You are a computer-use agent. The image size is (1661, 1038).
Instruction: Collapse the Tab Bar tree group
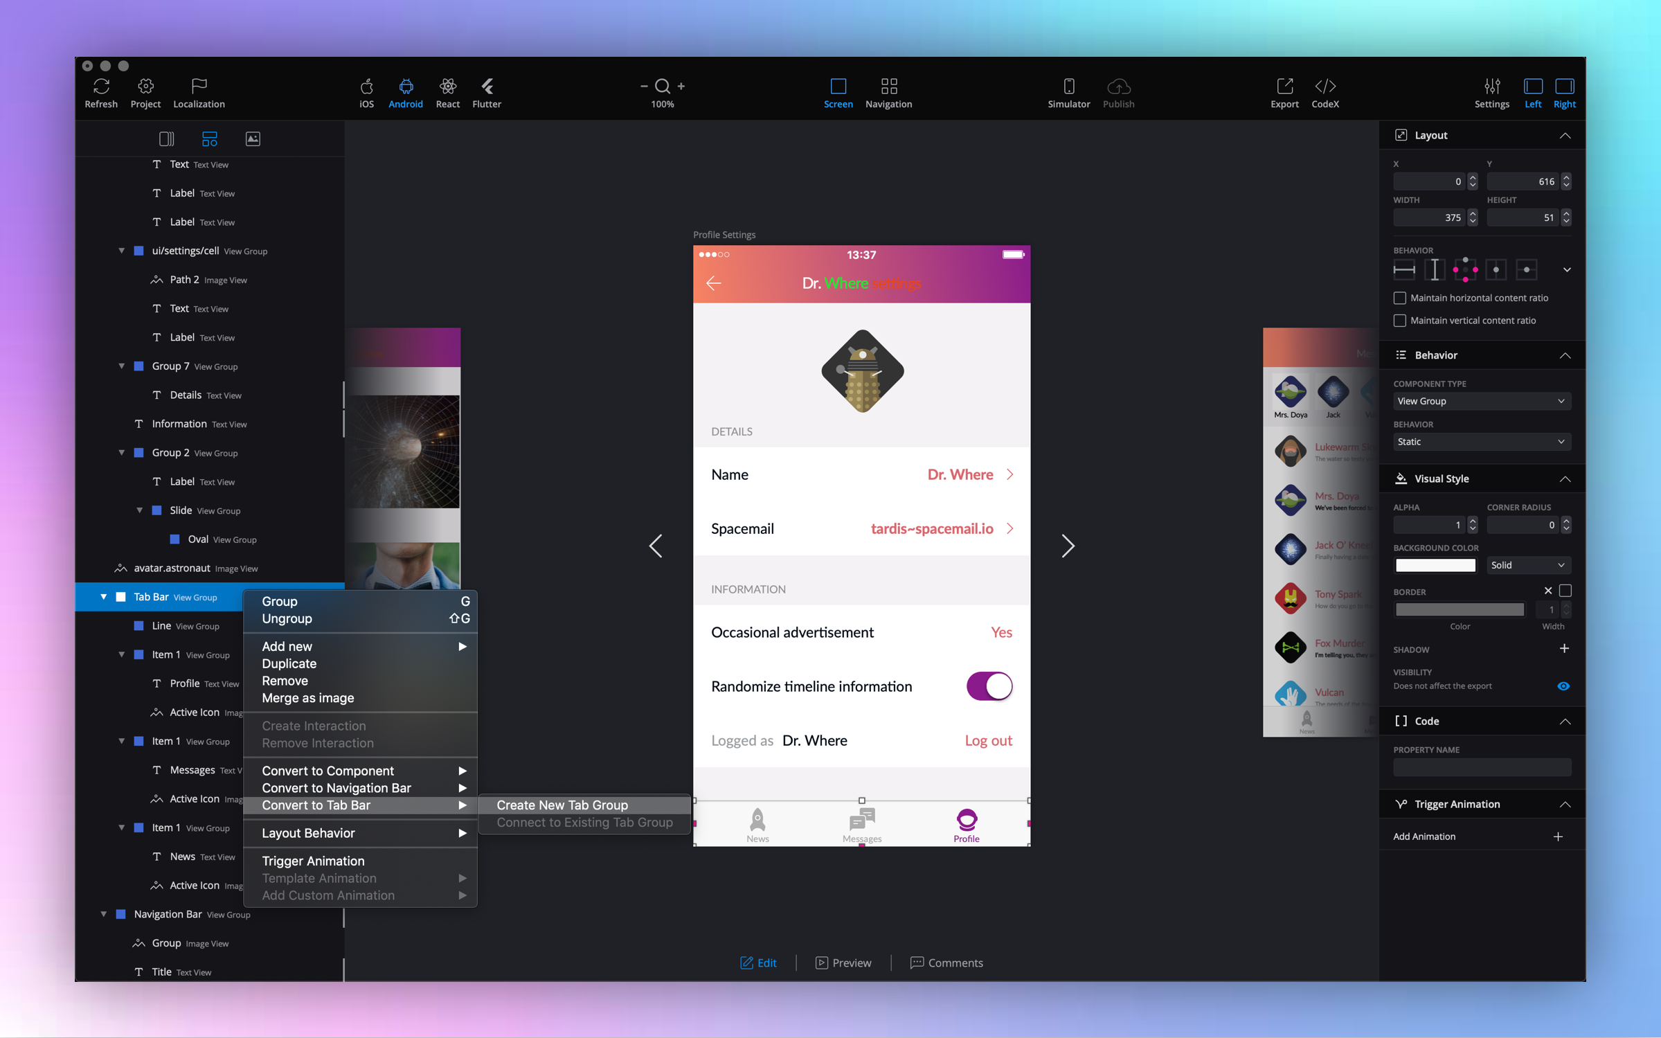coord(104,597)
